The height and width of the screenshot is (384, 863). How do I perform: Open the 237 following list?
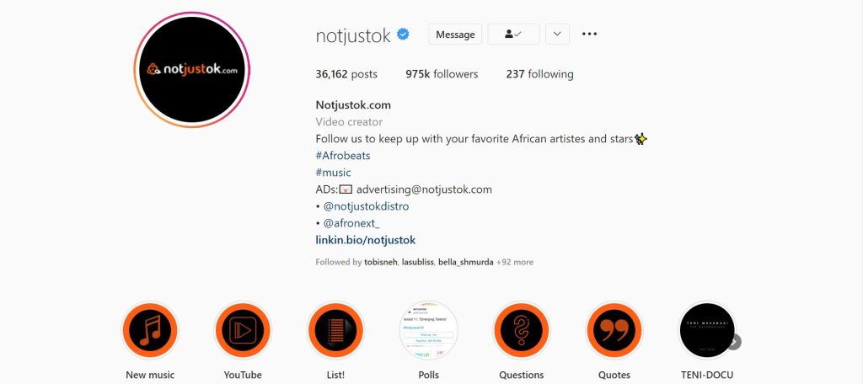coord(540,74)
